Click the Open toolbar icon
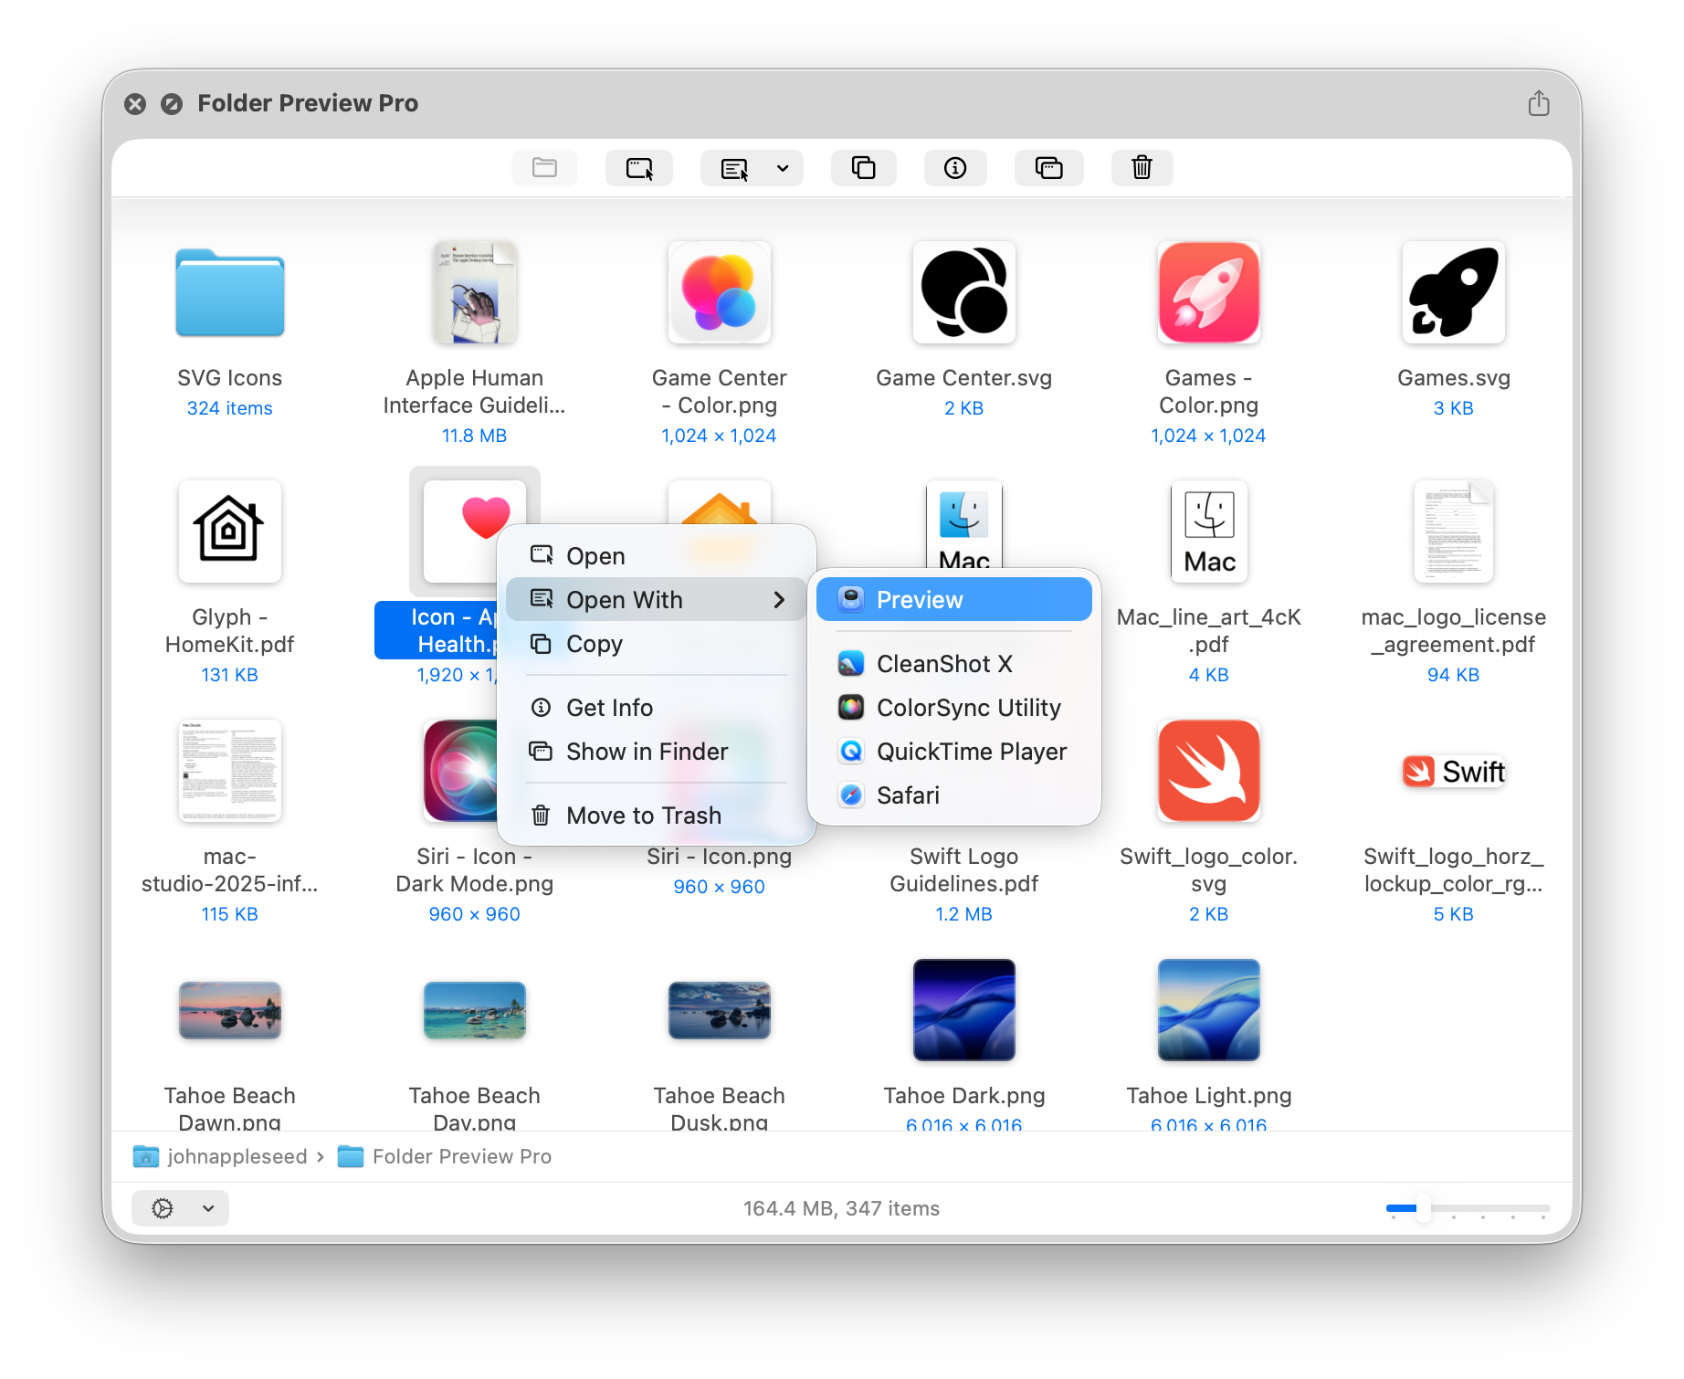1684x1379 pixels. (x=638, y=168)
